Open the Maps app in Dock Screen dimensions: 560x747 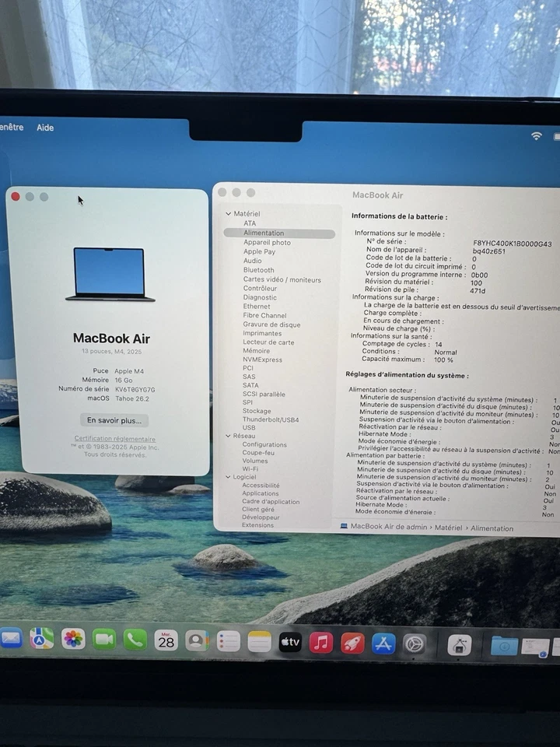(x=42, y=639)
